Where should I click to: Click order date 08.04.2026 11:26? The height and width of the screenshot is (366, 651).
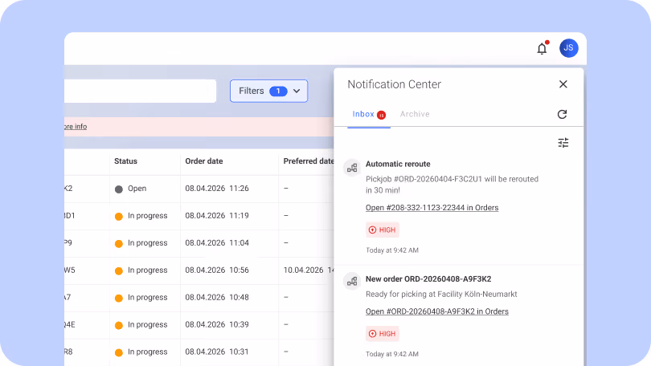[217, 189]
